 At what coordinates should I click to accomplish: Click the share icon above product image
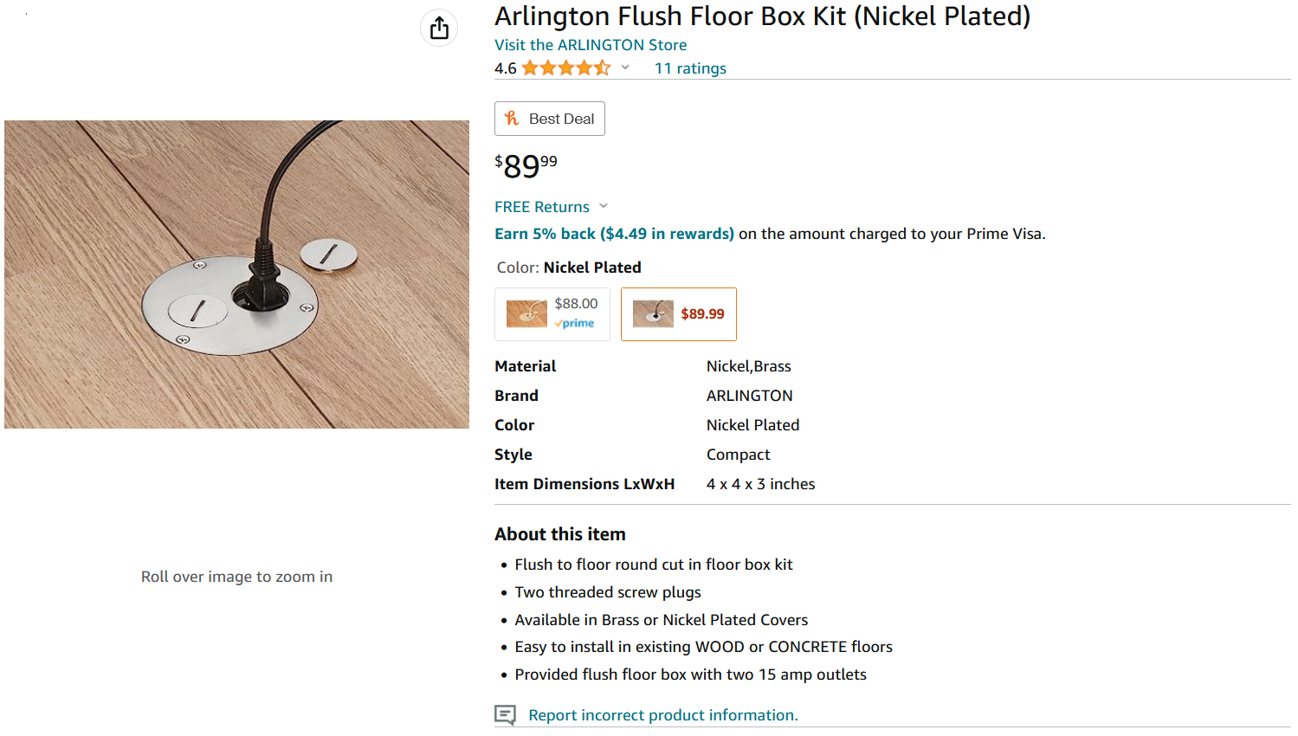coord(439,28)
